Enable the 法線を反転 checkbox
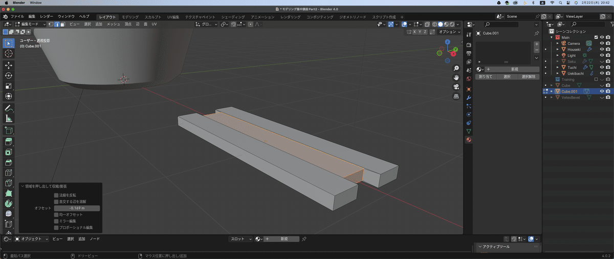614x259 pixels. (x=56, y=195)
